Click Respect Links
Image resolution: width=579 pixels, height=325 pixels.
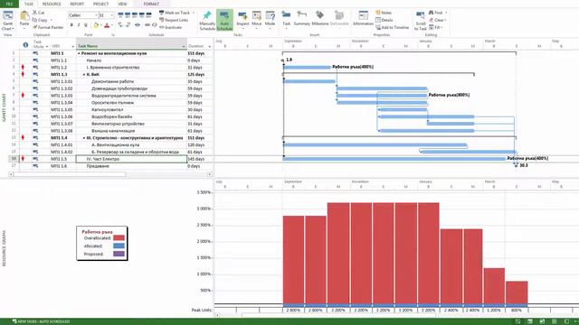(174, 20)
